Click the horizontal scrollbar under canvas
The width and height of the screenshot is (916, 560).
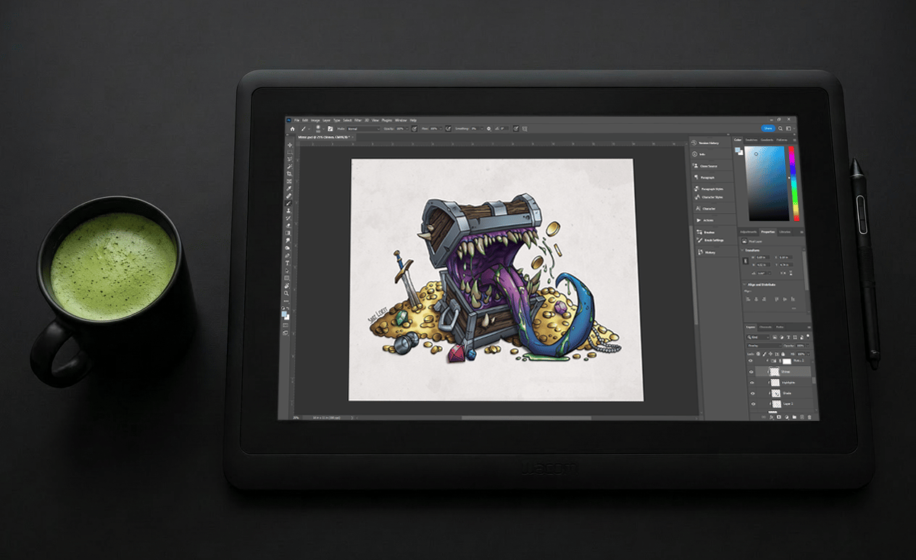(x=526, y=417)
